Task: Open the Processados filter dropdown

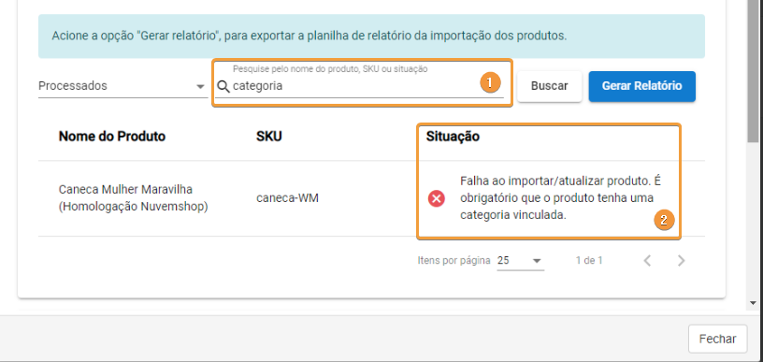Action: [122, 86]
